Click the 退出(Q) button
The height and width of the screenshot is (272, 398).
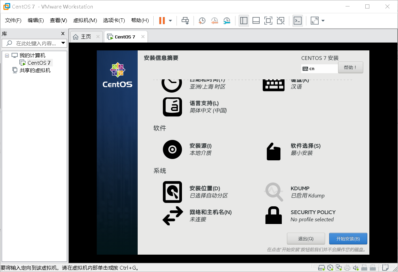(x=306, y=239)
